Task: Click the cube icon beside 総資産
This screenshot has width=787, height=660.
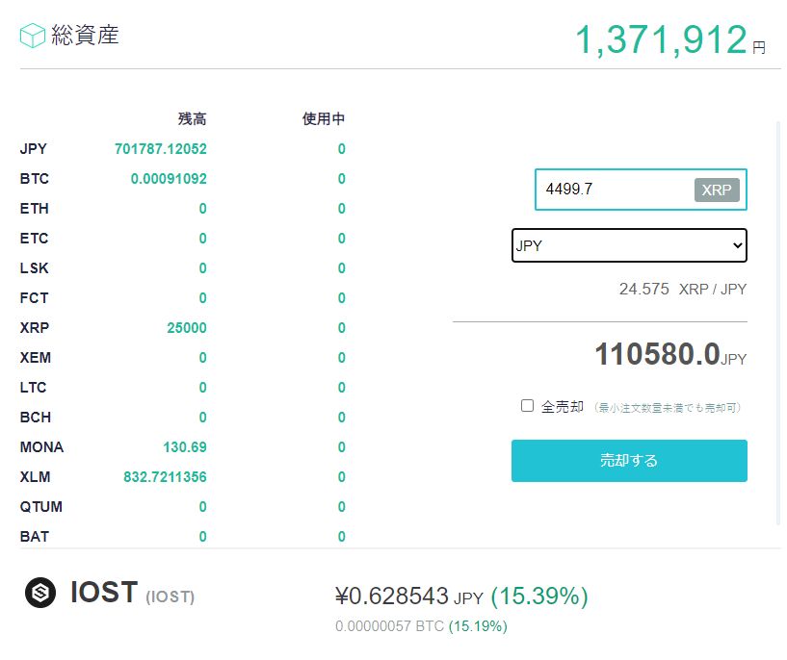Action: pos(33,37)
